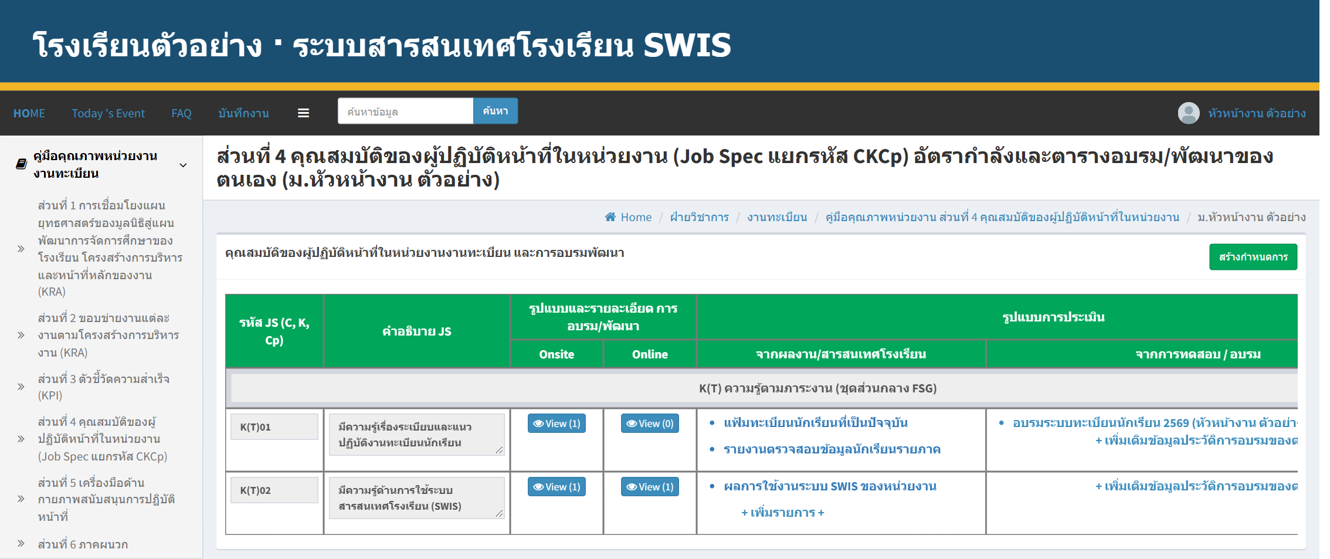Open บันทึกงาน in the navbar
1330x559 pixels.
tap(243, 113)
